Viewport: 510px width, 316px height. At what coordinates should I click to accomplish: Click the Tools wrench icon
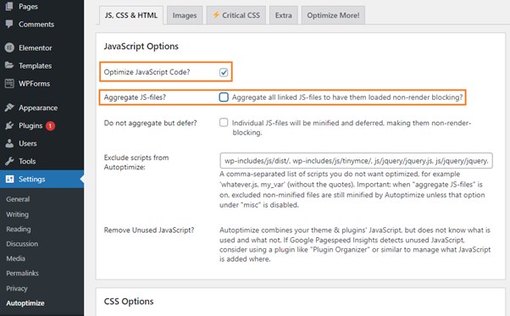9,161
